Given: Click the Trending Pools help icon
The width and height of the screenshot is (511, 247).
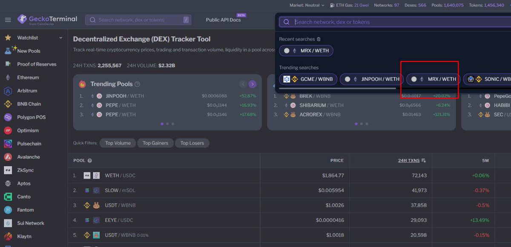Looking at the screenshot, I should (137, 84).
